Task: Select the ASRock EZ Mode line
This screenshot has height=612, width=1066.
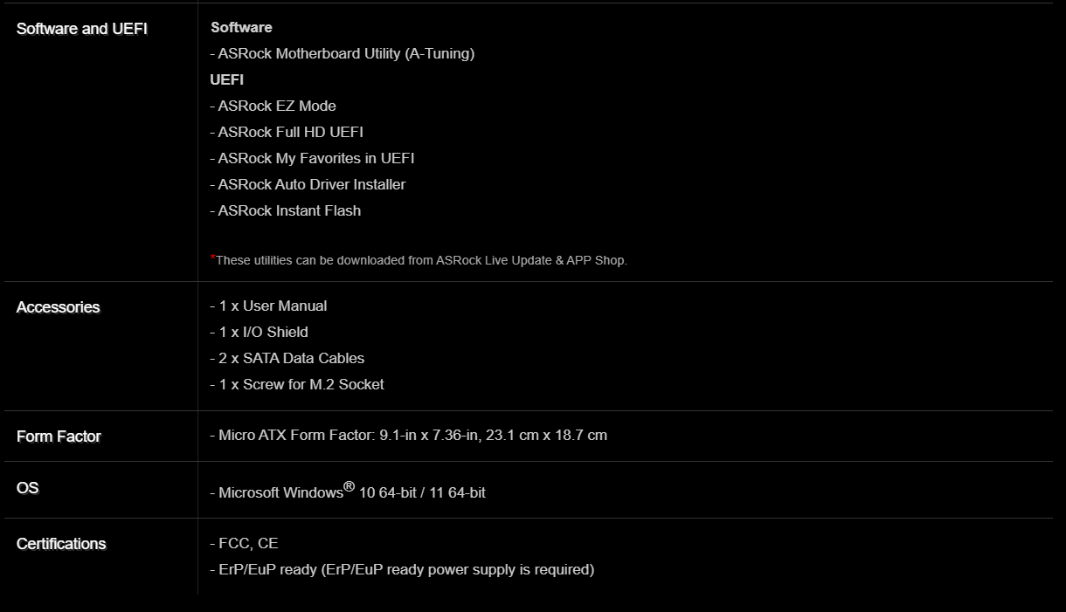Action: pos(273,106)
